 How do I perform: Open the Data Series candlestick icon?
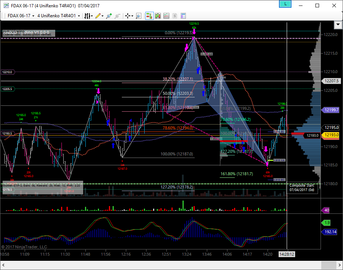(x=158, y=16)
